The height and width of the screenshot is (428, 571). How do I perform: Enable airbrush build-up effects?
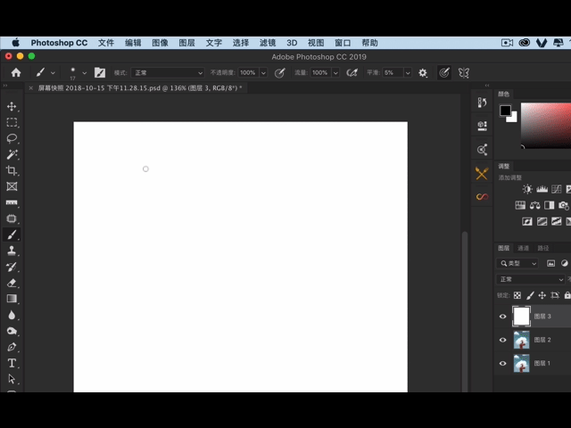point(352,73)
